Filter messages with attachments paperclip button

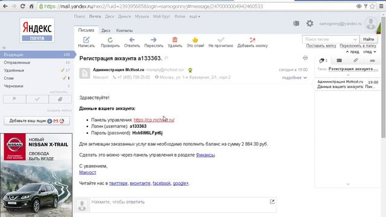click(x=60, y=99)
